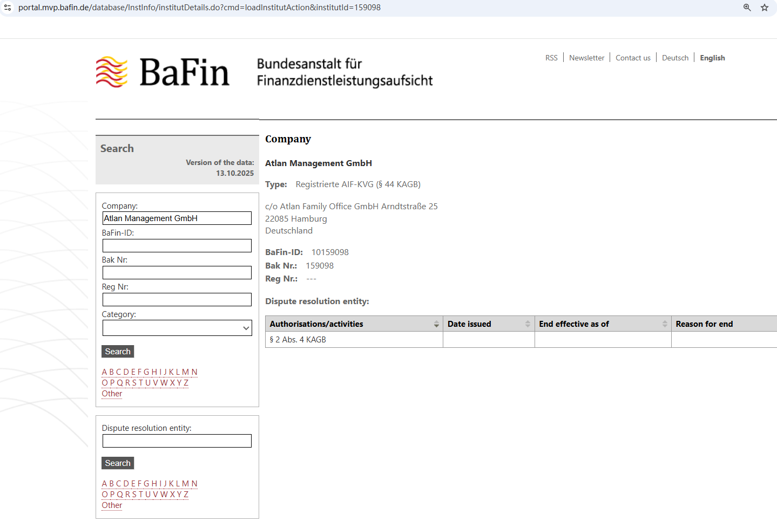The width and height of the screenshot is (777, 522).
Task: Click the RSS link in header
Action: [551, 58]
